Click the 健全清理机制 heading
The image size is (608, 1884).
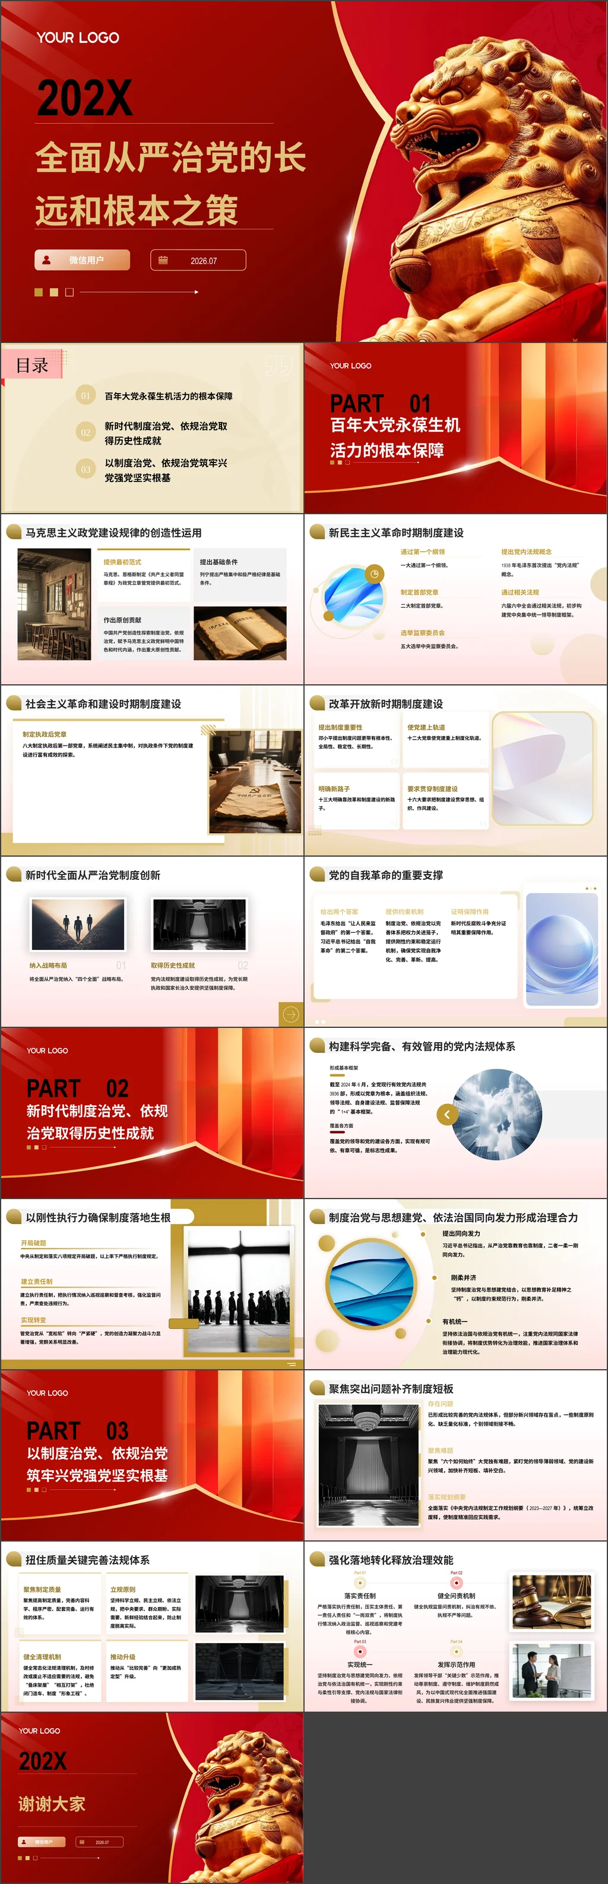pos(42,1656)
